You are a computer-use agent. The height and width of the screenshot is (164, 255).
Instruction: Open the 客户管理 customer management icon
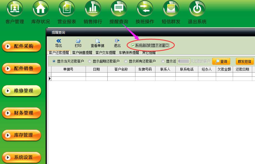(15, 8)
